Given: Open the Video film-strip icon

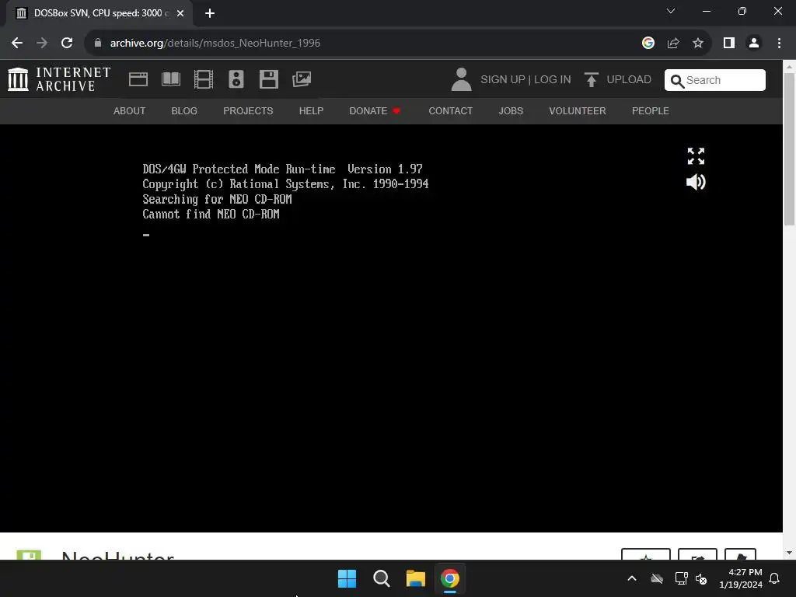Looking at the screenshot, I should click(x=204, y=79).
